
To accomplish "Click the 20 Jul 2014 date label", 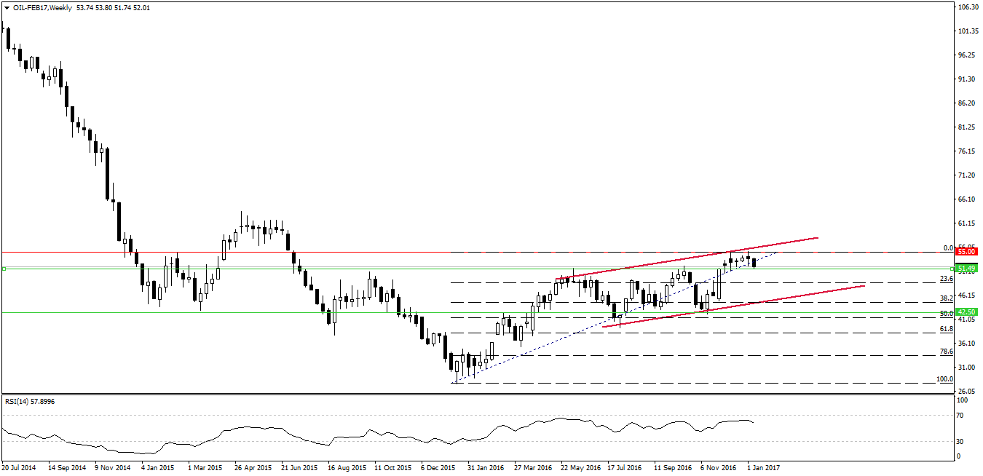I will pyautogui.click(x=20, y=468).
